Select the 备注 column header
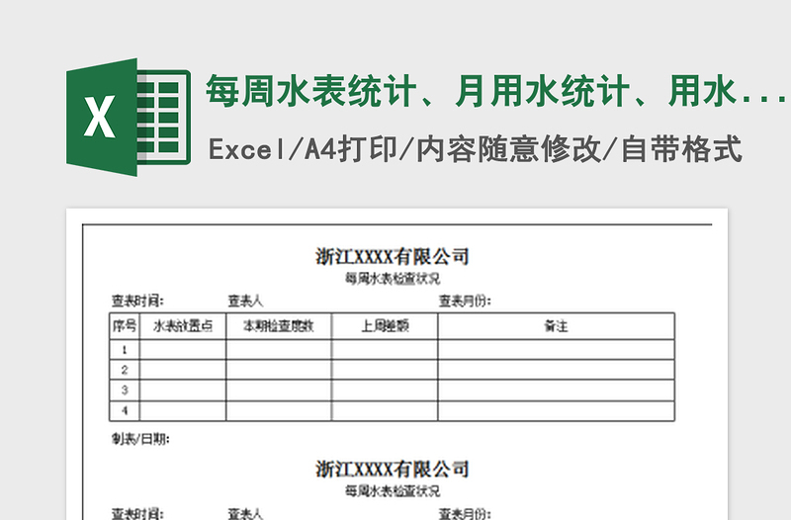791x520 pixels. click(556, 325)
